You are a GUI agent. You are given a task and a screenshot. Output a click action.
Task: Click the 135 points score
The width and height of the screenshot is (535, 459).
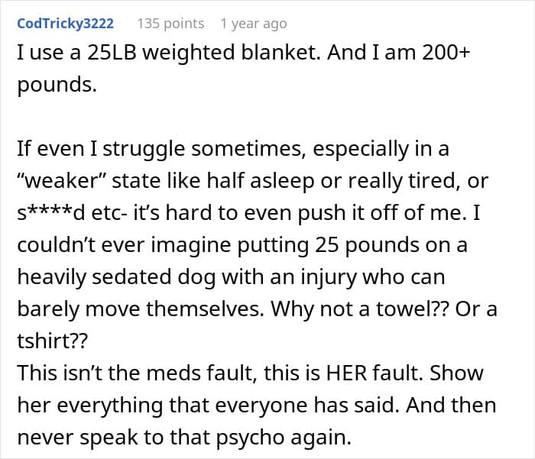click(x=170, y=24)
